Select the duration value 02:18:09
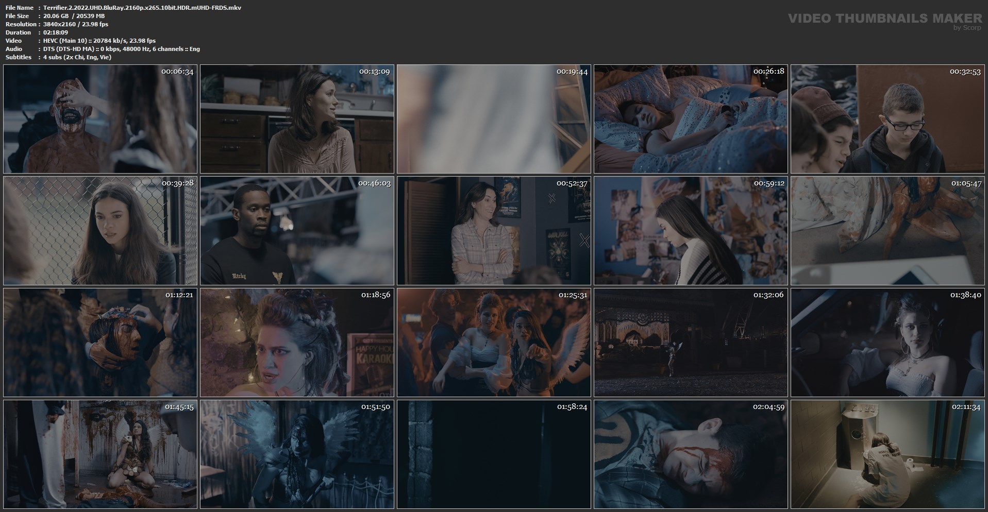The width and height of the screenshot is (988, 512). pyautogui.click(x=56, y=32)
